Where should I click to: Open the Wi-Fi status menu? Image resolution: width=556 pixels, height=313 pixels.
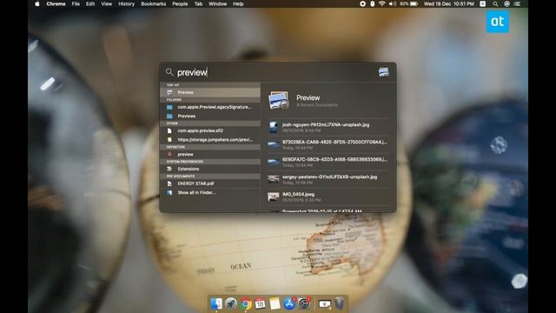(382, 3)
